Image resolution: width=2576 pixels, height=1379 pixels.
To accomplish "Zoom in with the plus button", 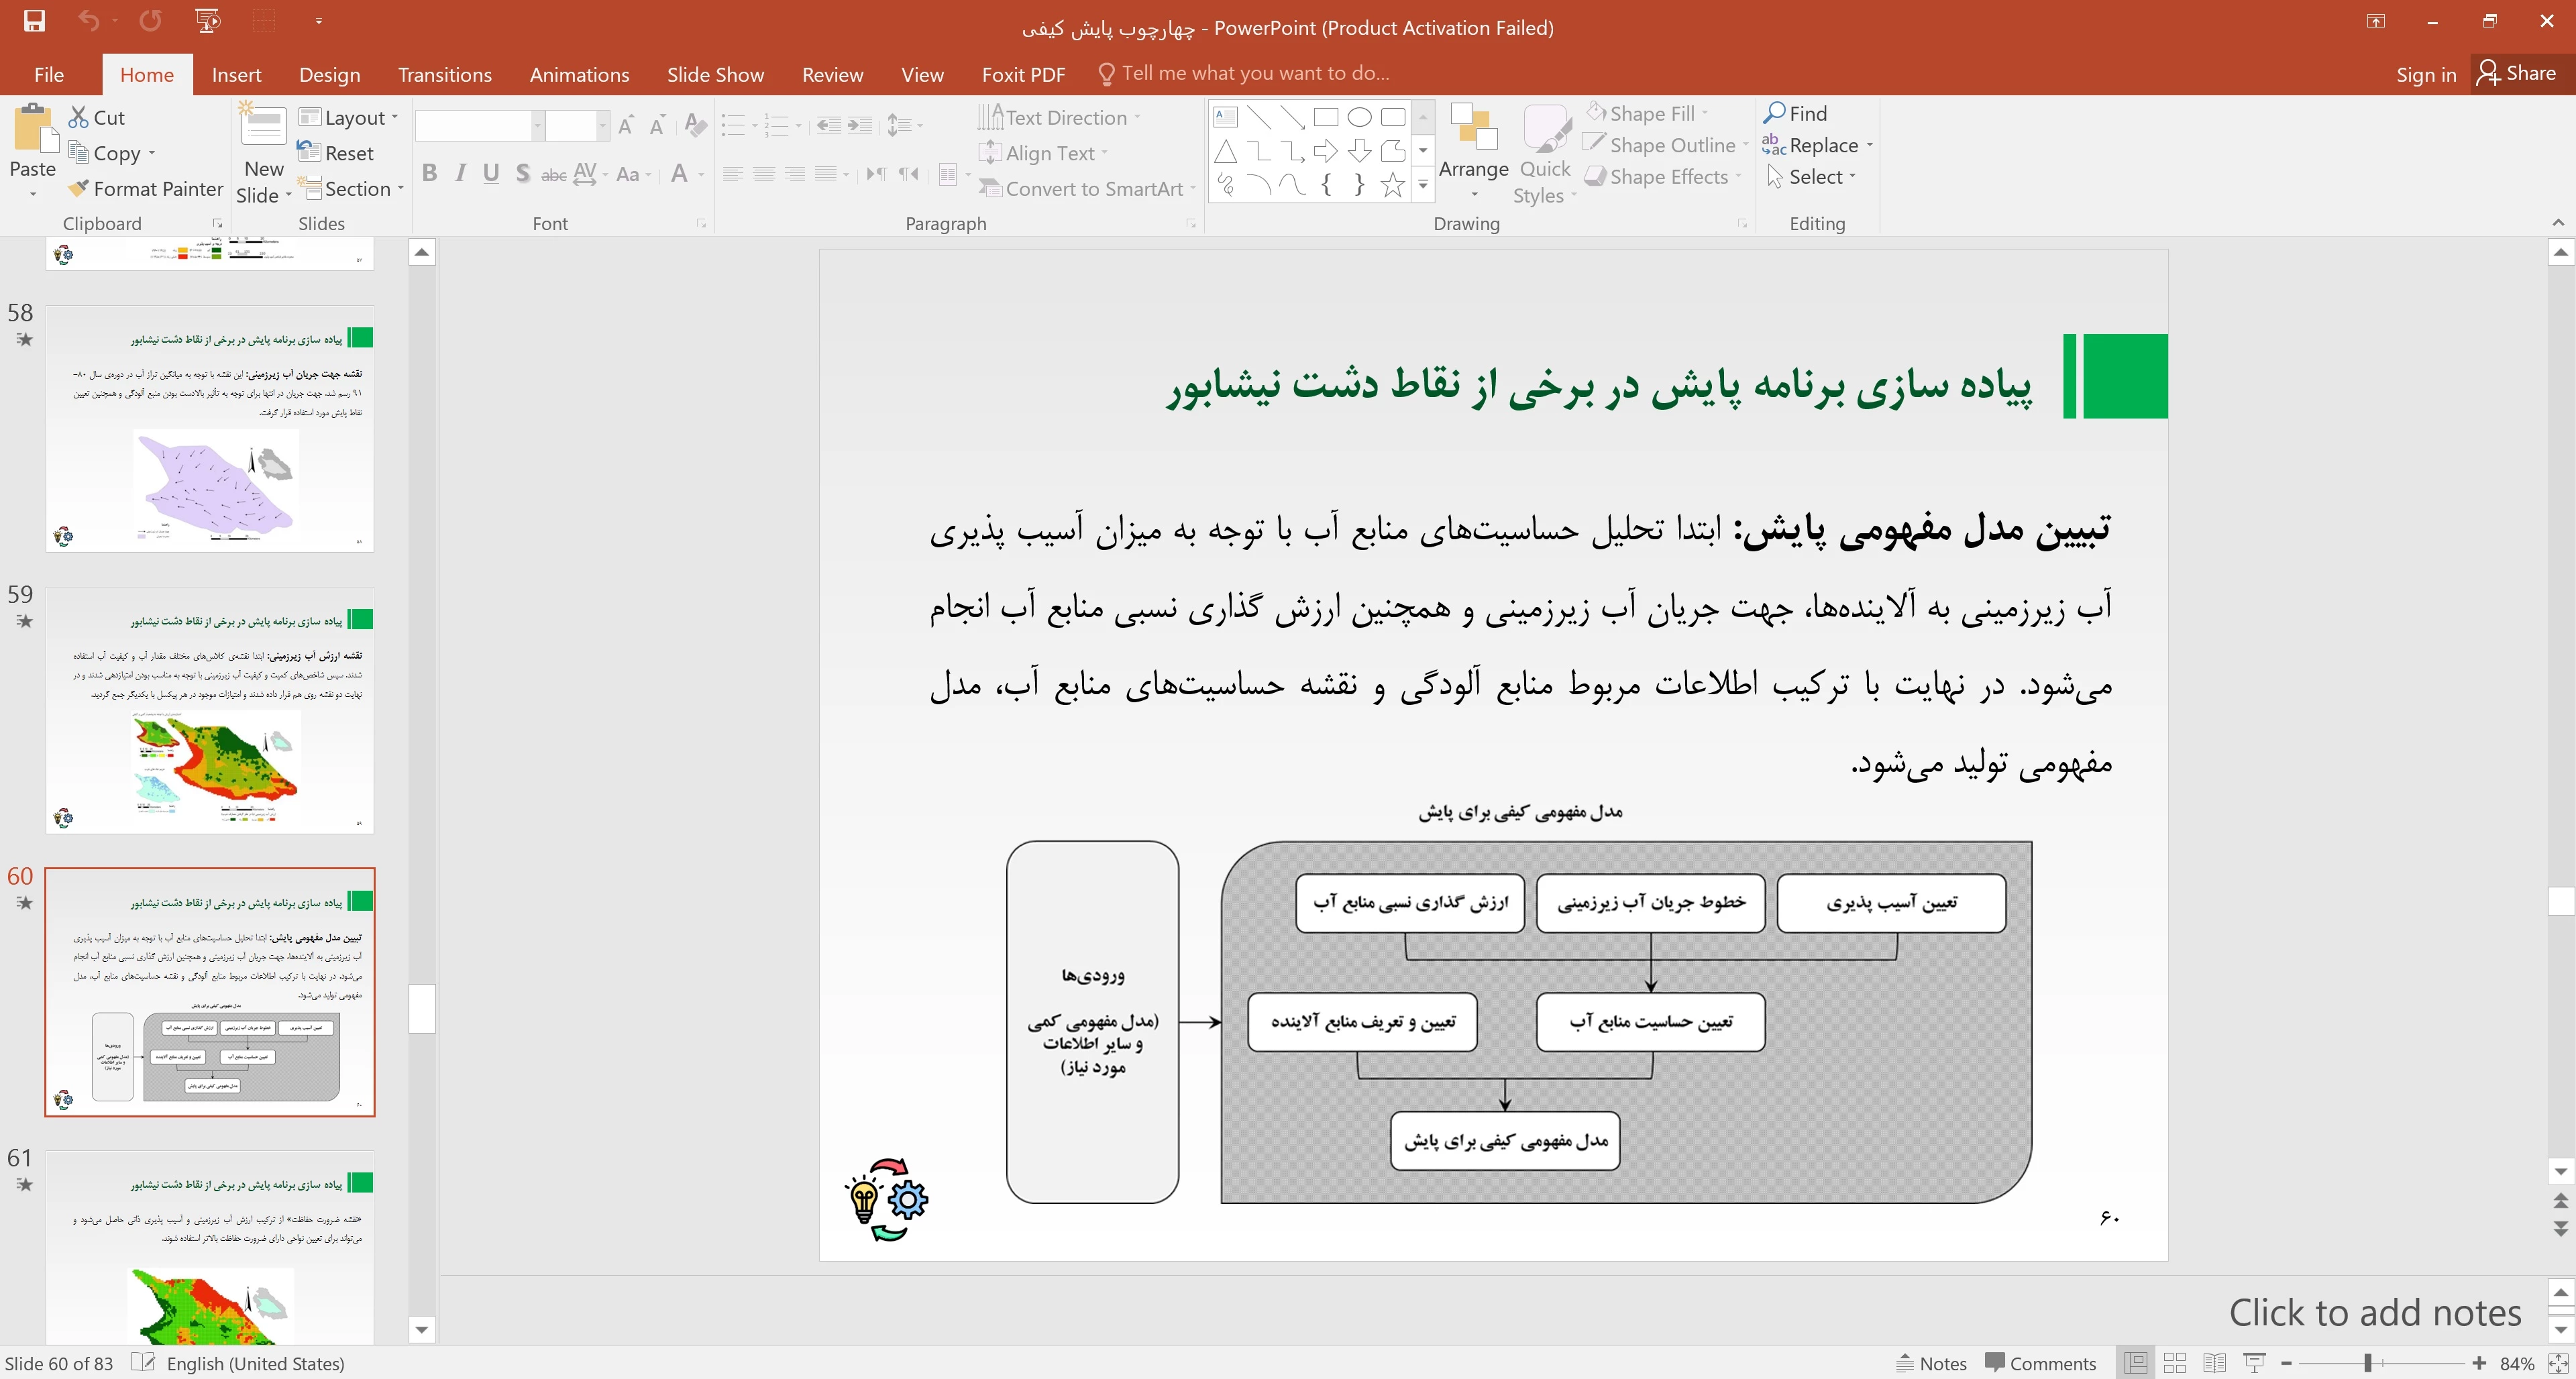I will pos(2479,1363).
